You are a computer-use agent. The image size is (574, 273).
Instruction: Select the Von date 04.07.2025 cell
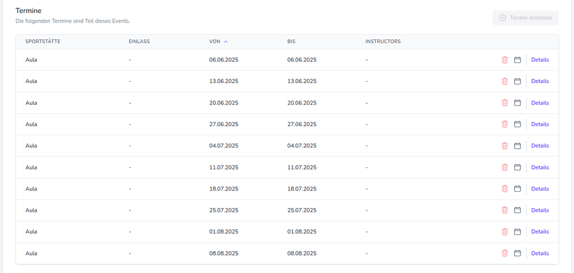click(x=223, y=146)
